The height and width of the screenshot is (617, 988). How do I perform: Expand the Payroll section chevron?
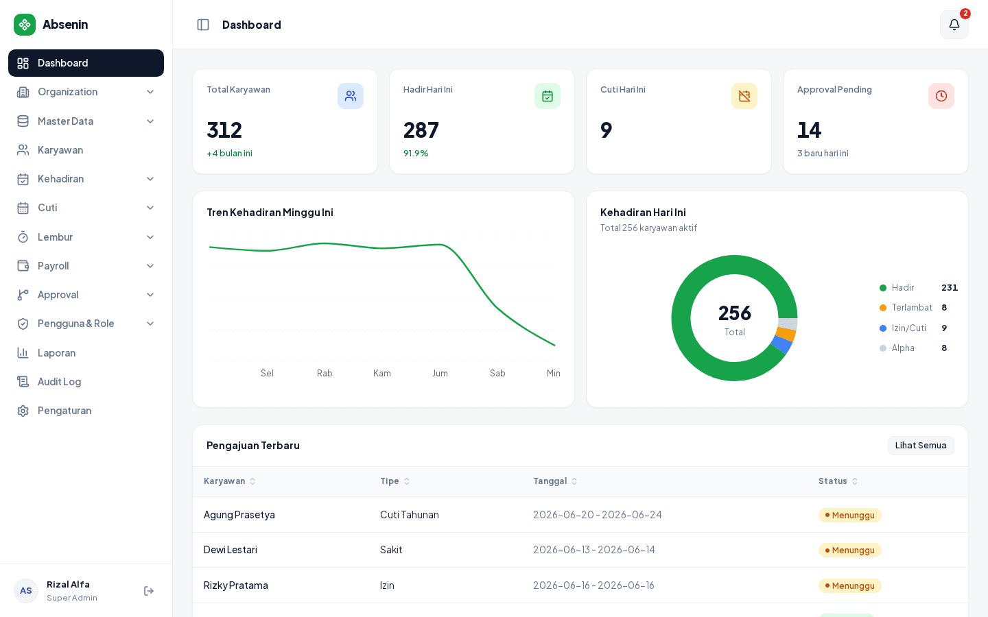(x=150, y=266)
